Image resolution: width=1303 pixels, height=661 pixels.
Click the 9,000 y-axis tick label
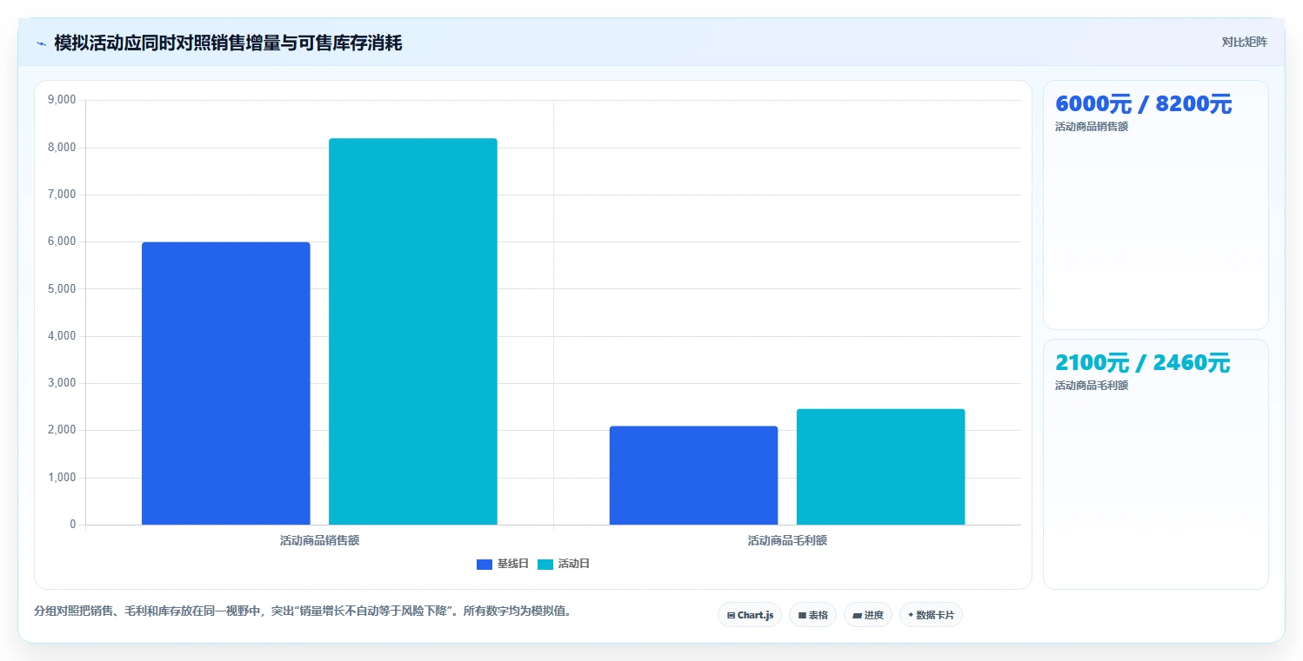(62, 101)
